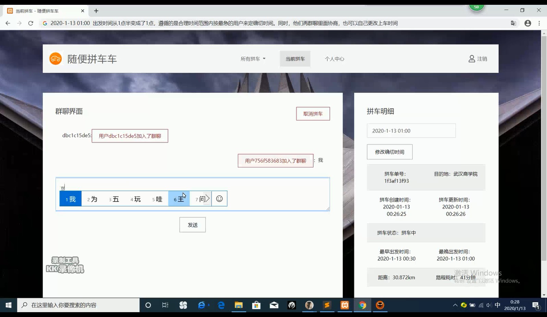
Task: Reload the current page
Action: coord(31,23)
